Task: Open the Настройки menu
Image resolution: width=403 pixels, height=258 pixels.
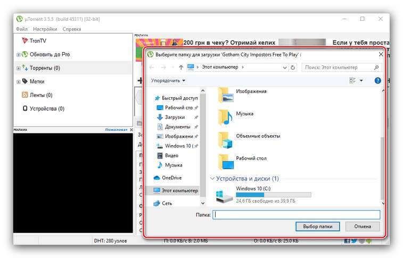Action: click(45, 29)
